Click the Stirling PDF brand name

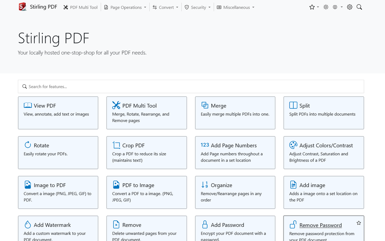[43, 7]
